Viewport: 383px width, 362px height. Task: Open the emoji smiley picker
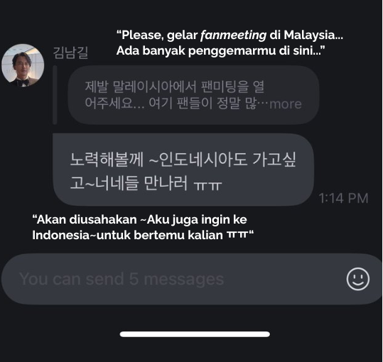(x=358, y=279)
